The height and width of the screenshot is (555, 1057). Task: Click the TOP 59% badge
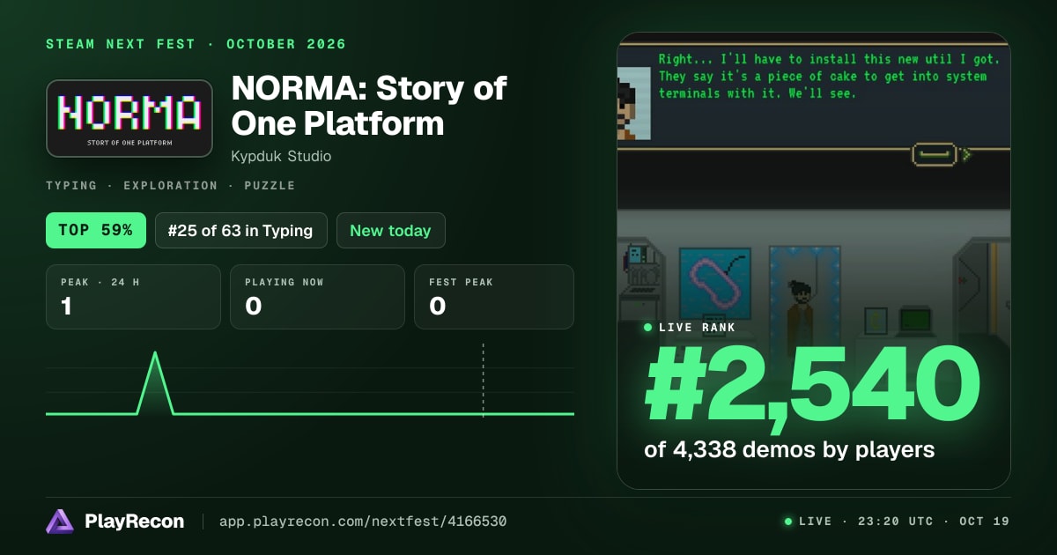coord(96,231)
